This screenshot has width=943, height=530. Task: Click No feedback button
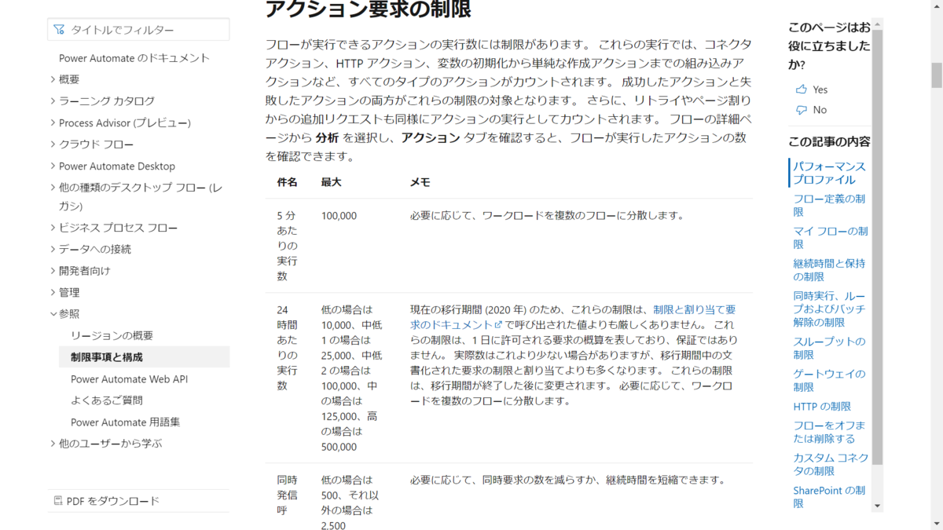[x=811, y=110]
